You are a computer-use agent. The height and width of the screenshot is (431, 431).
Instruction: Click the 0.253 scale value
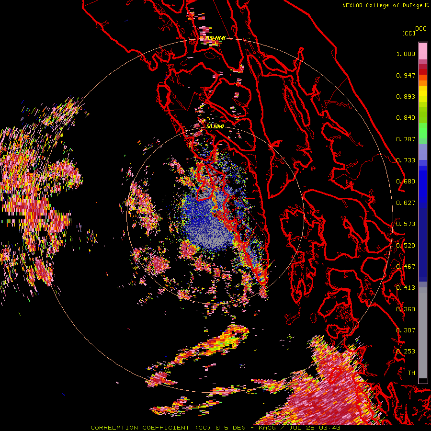coord(406,352)
